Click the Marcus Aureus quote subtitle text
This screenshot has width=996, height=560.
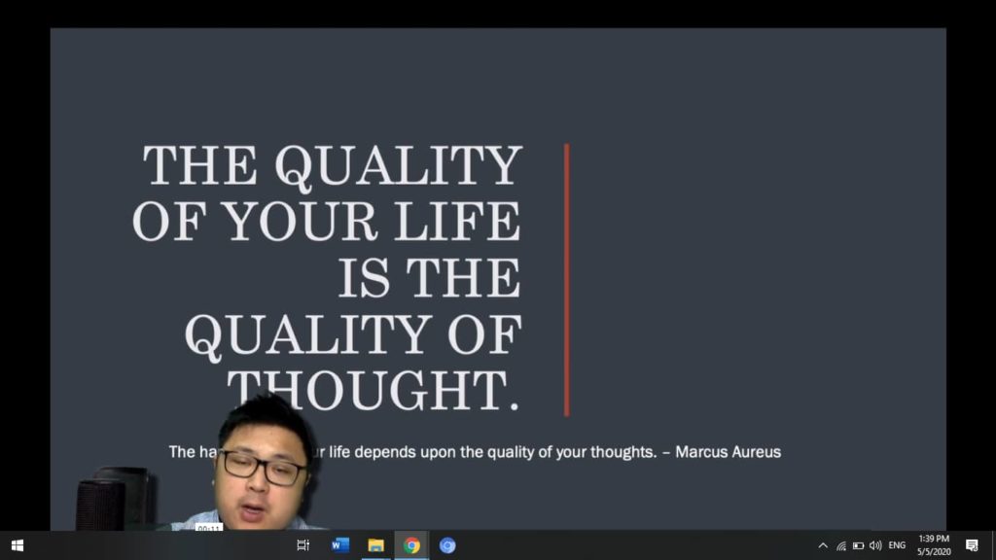[475, 452]
